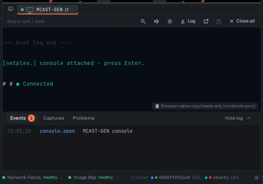The height and width of the screenshot is (184, 263).
Task: Pop out MCAST-GEN tab via external-link icon
Action: coord(67,10)
